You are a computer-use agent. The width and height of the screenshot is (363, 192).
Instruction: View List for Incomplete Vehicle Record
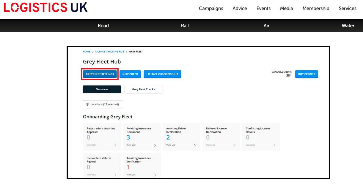click(91, 175)
